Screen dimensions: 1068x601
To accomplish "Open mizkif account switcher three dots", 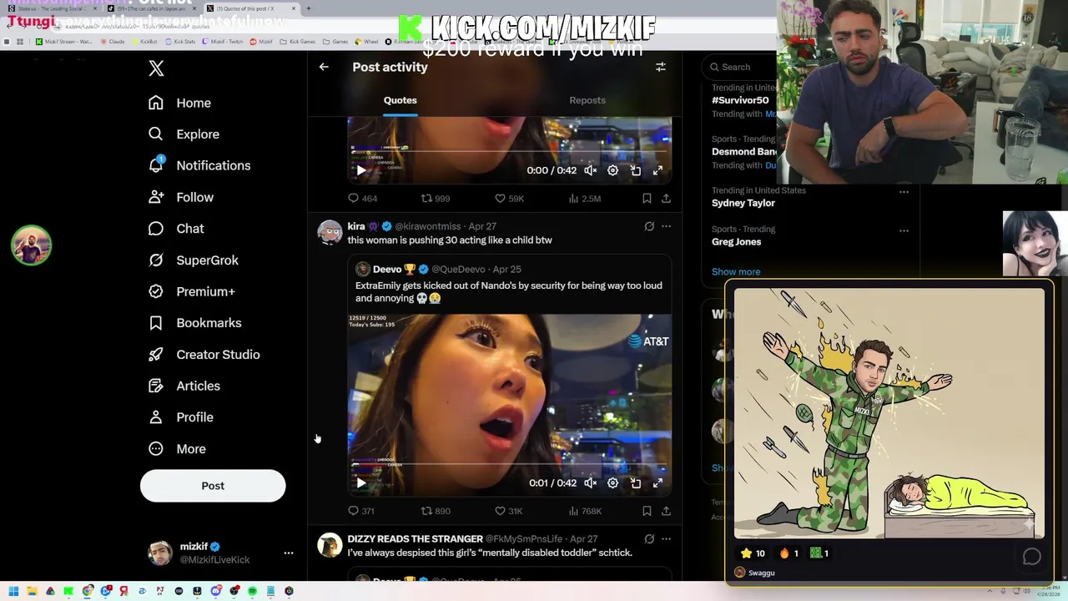I will (x=289, y=553).
